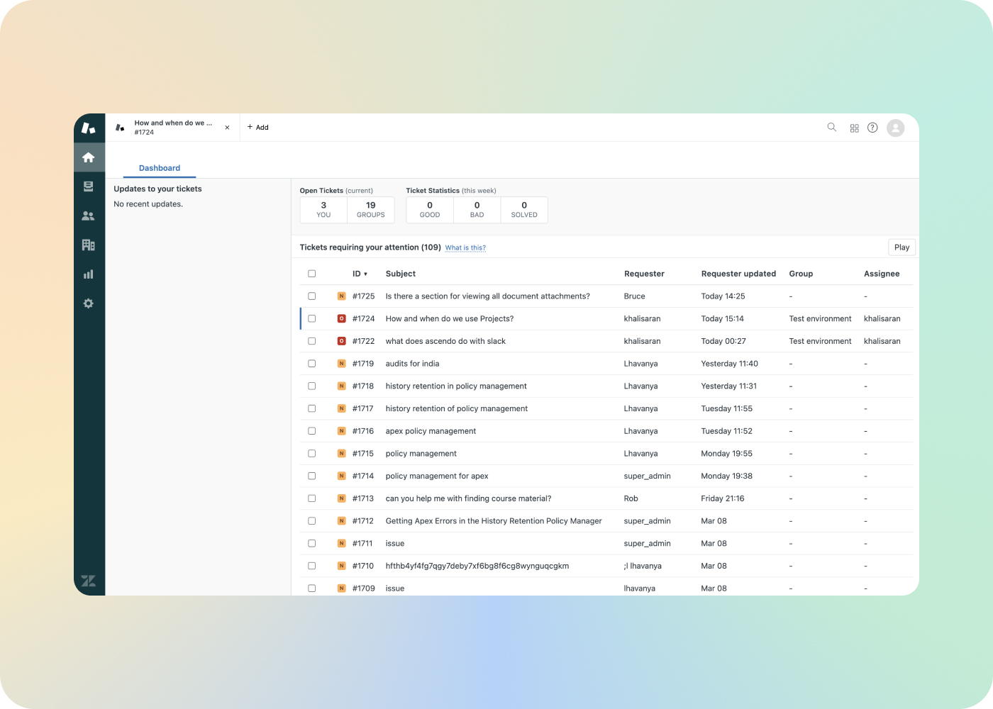Open the Views icon in sidebar
Viewport: 993px width, 709px height.
click(x=89, y=186)
